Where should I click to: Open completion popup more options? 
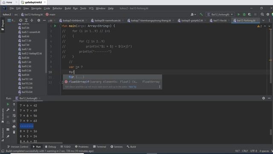[160, 86]
